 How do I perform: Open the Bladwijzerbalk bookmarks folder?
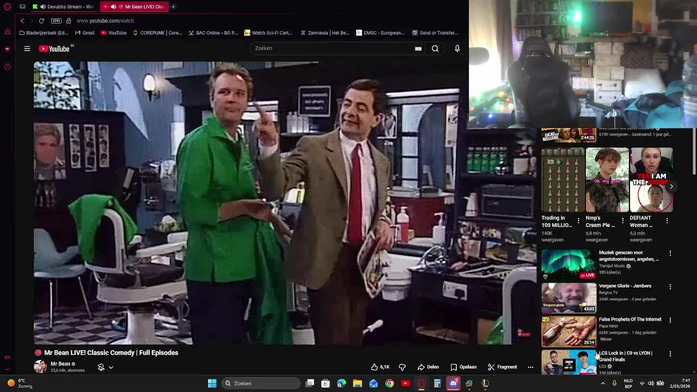(x=44, y=33)
